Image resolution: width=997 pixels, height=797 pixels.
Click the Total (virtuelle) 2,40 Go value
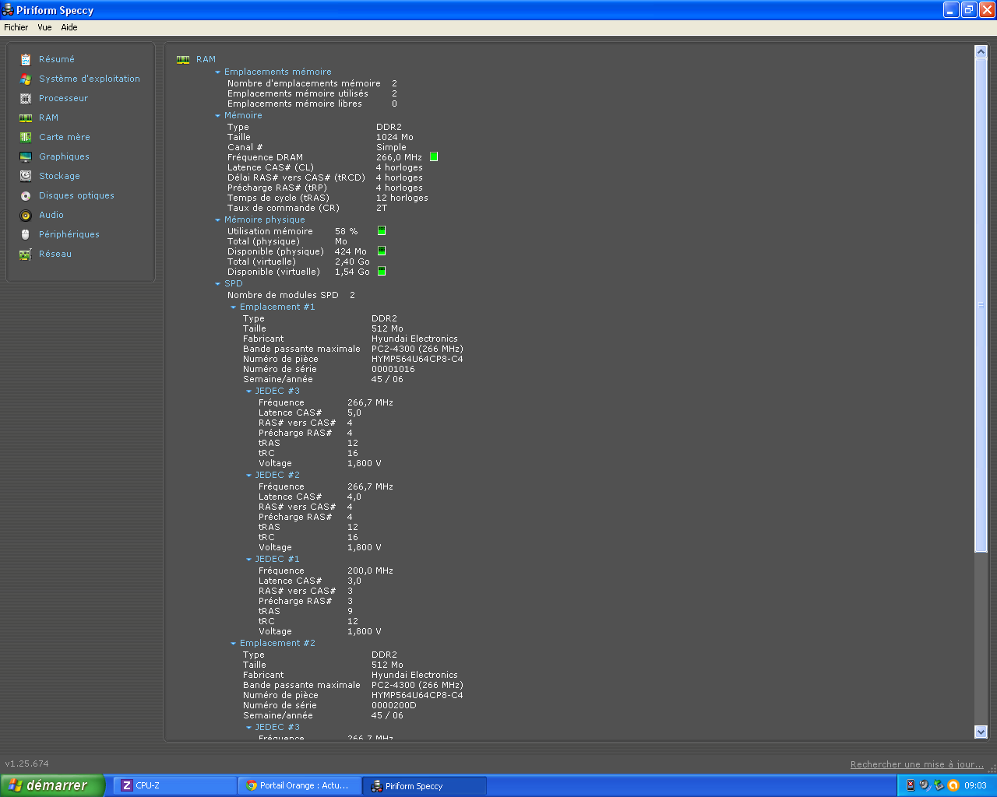click(x=352, y=262)
